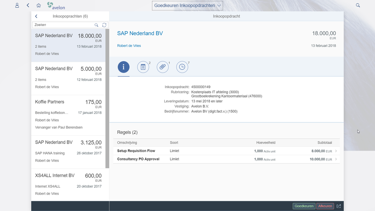Click the Avelon logo
Screen dimensions: 375x211
pos(56,6)
